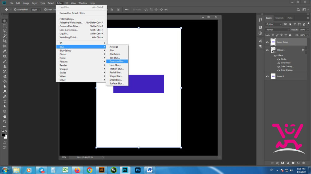Hide the Layer 0 copy layer
Screen dimensions: 311x174
pos(267,42)
